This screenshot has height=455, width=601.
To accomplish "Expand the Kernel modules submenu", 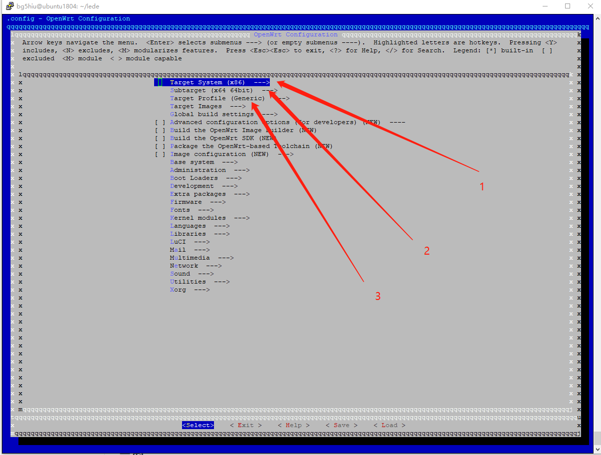I will coord(210,218).
